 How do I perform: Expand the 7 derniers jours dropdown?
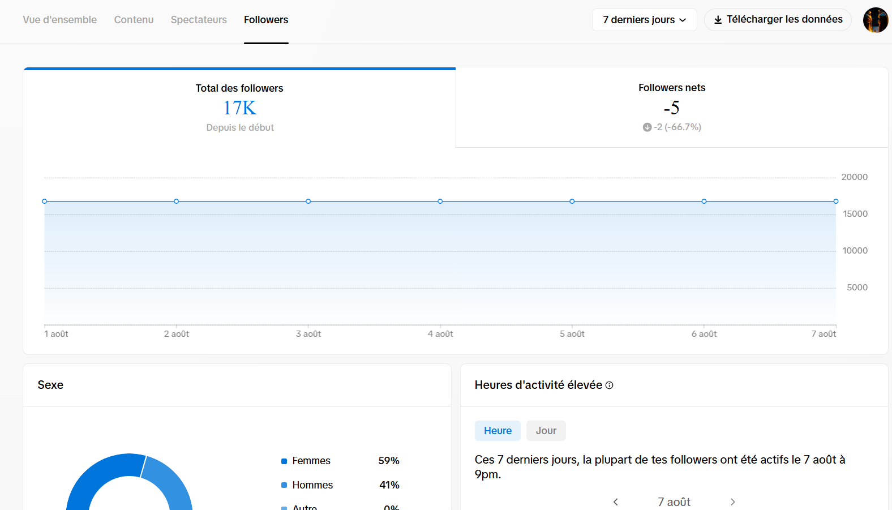pos(644,20)
